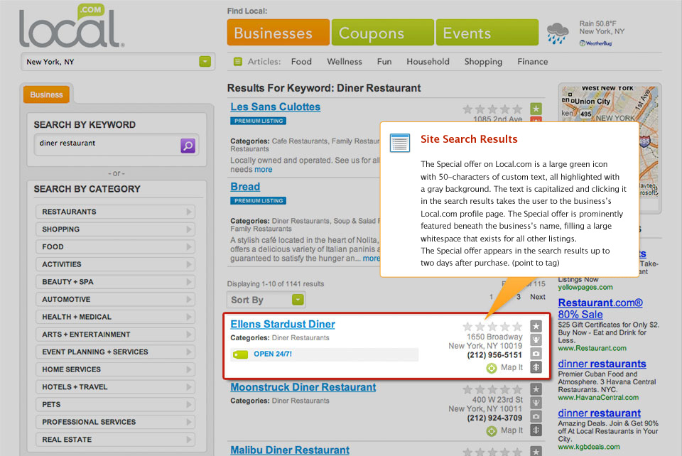Image resolution: width=682 pixels, height=456 pixels.
Task: Open the Les Sans Culottes listing
Action: tap(276, 107)
